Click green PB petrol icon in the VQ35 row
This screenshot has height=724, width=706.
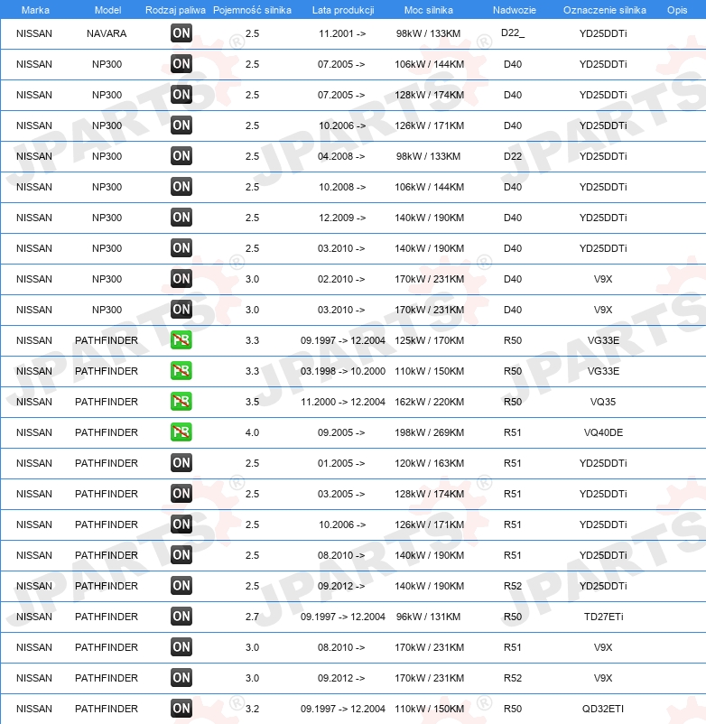pyautogui.click(x=181, y=402)
